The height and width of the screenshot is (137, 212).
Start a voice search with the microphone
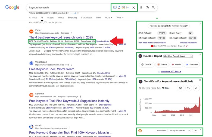141,8
